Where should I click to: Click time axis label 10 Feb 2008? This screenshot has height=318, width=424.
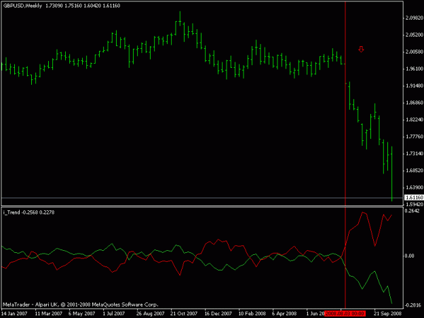[252, 313]
